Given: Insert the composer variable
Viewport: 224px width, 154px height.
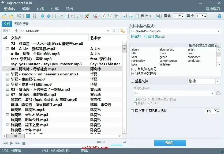Looking at the screenshot, I should [x=194, y=57].
